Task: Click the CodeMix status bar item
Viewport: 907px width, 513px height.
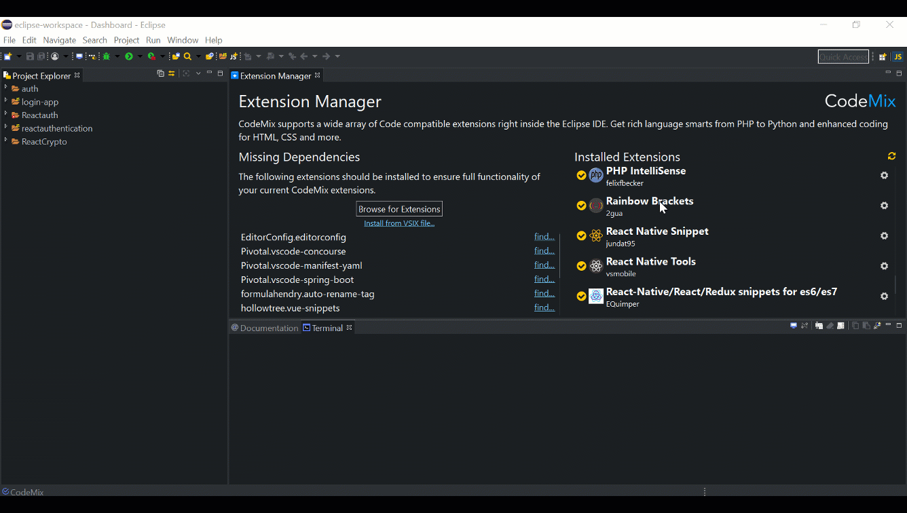Action: (x=23, y=492)
